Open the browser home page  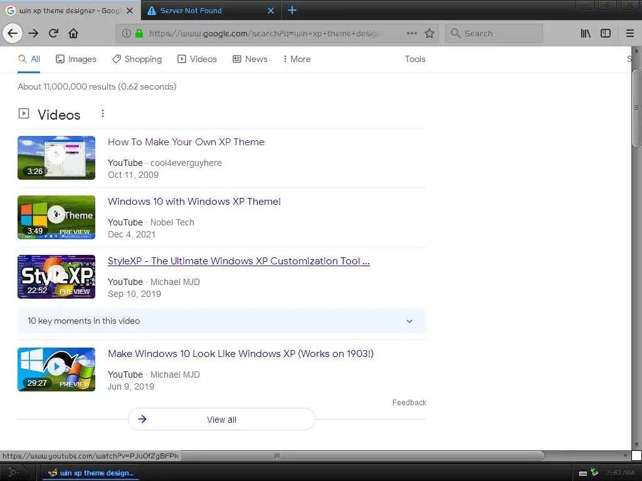pos(73,34)
